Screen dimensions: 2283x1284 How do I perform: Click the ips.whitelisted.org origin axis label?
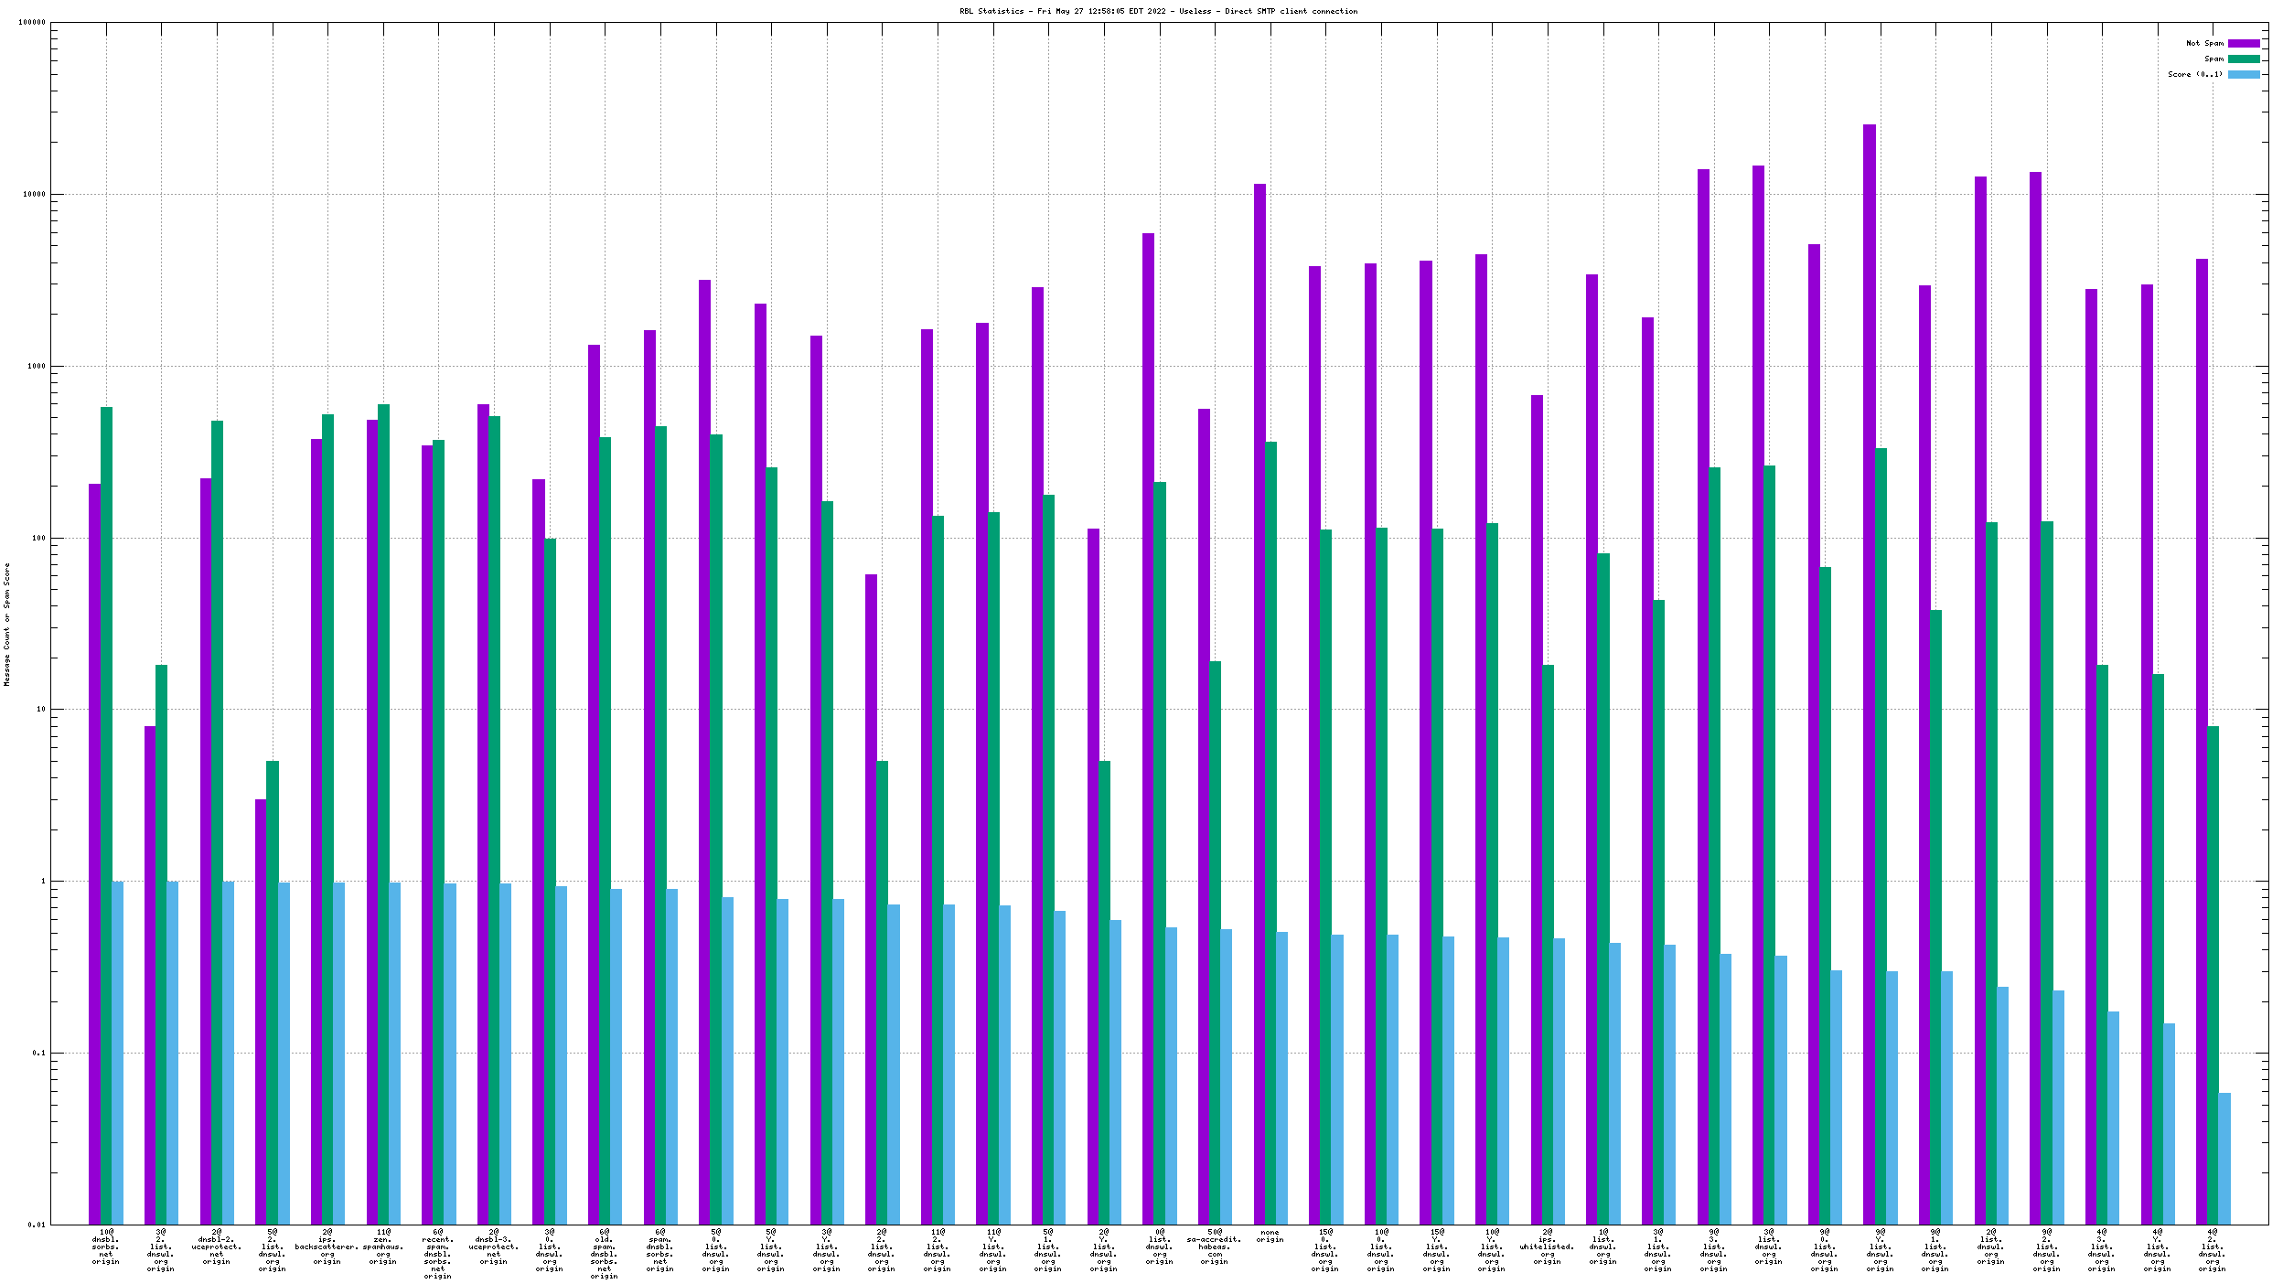pos(1547,1247)
